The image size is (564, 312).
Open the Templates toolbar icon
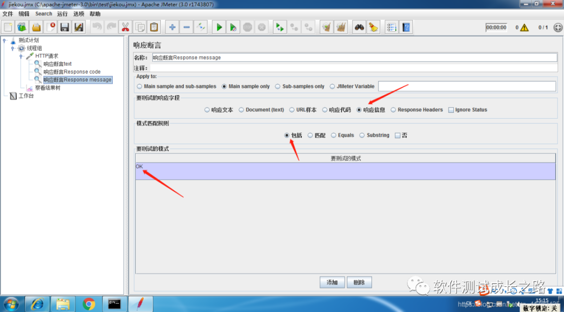(22, 27)
